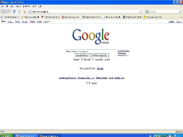Open the back/forward history dropdown arrow
183x137 pixels.
10,11
